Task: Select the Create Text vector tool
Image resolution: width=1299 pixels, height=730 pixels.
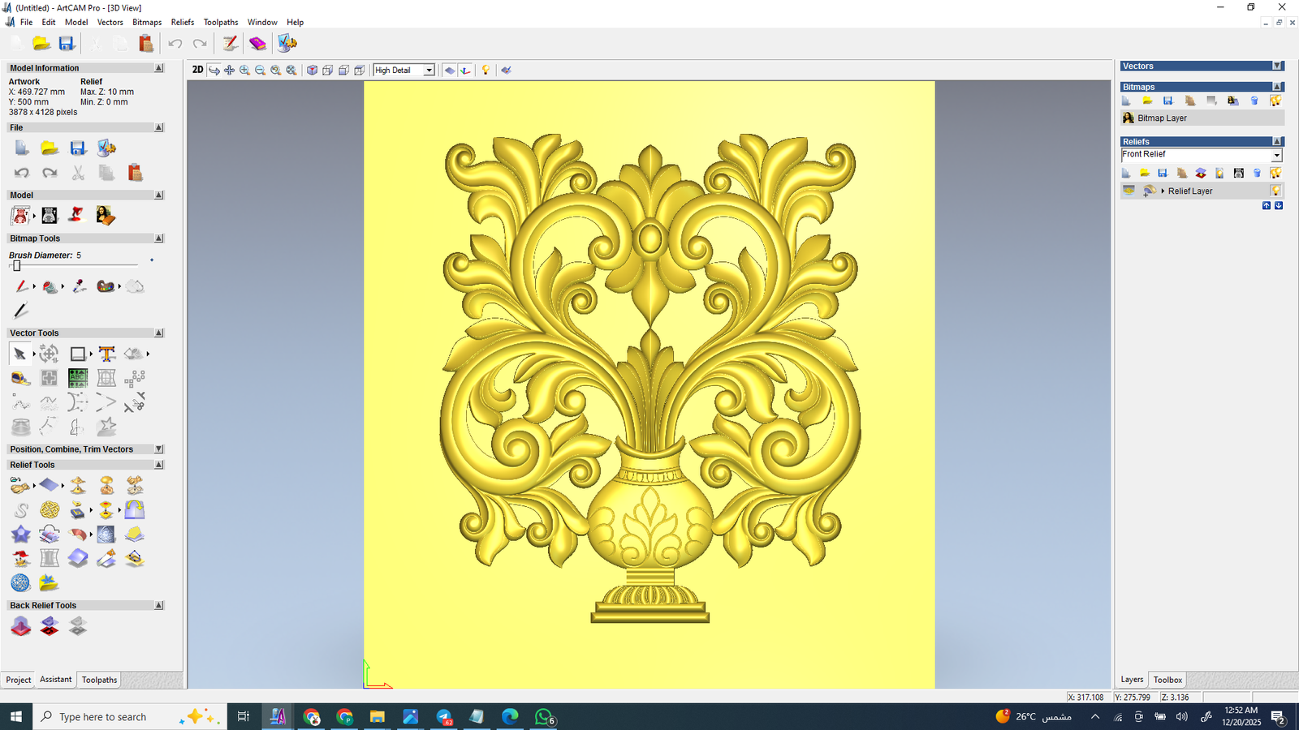Action: tap(106, 354)
